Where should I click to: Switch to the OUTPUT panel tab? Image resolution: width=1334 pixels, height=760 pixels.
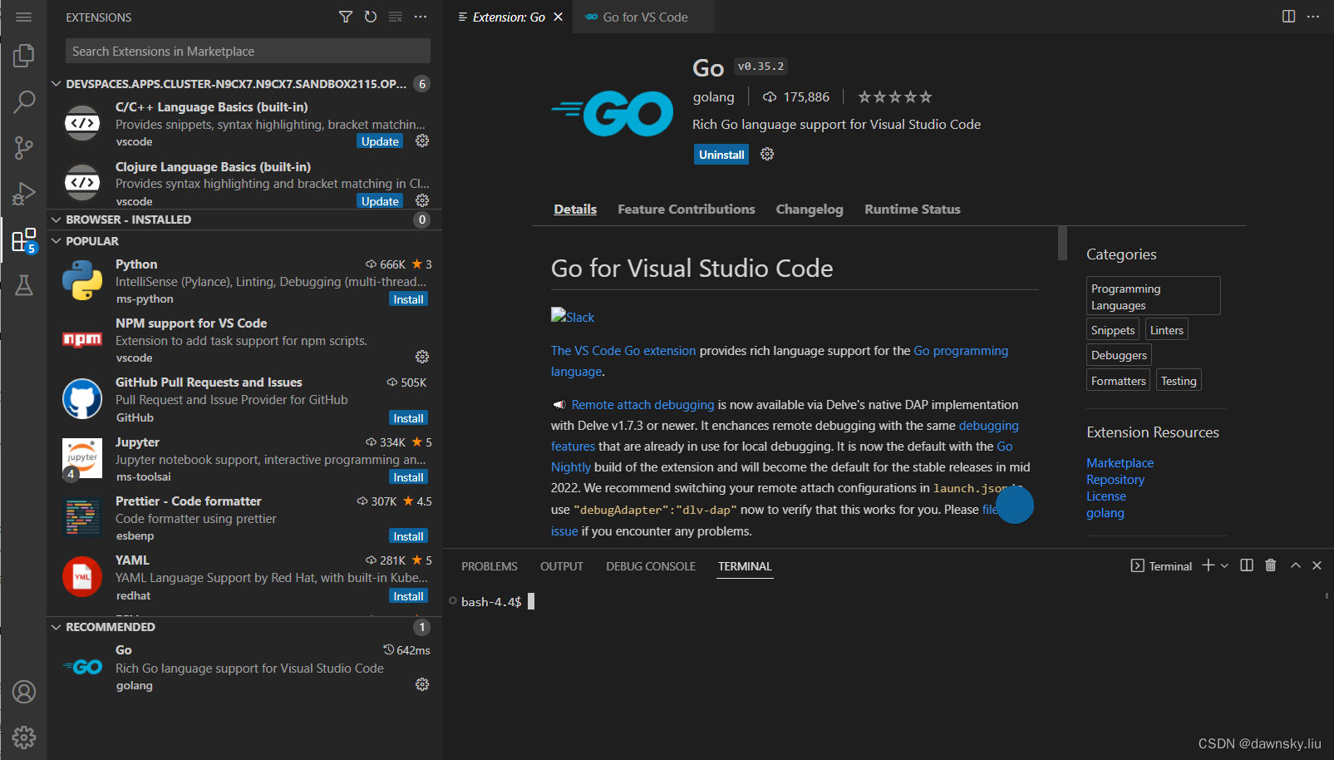point(562,566)
